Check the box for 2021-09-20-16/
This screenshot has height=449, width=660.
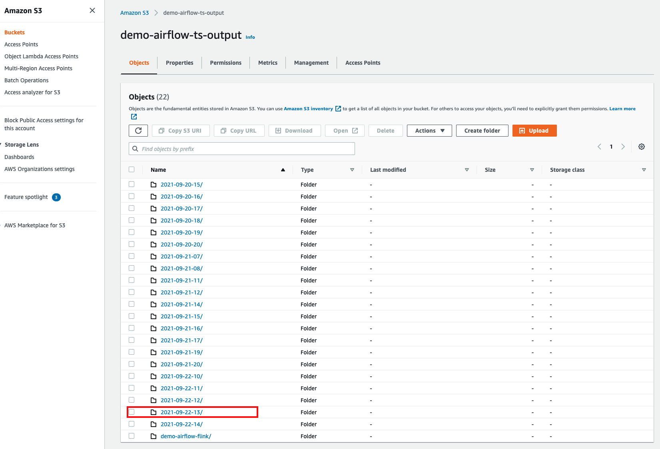point(132,196)
